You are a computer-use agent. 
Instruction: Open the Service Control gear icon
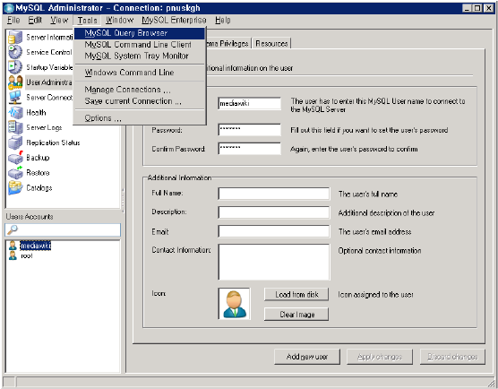15,52
